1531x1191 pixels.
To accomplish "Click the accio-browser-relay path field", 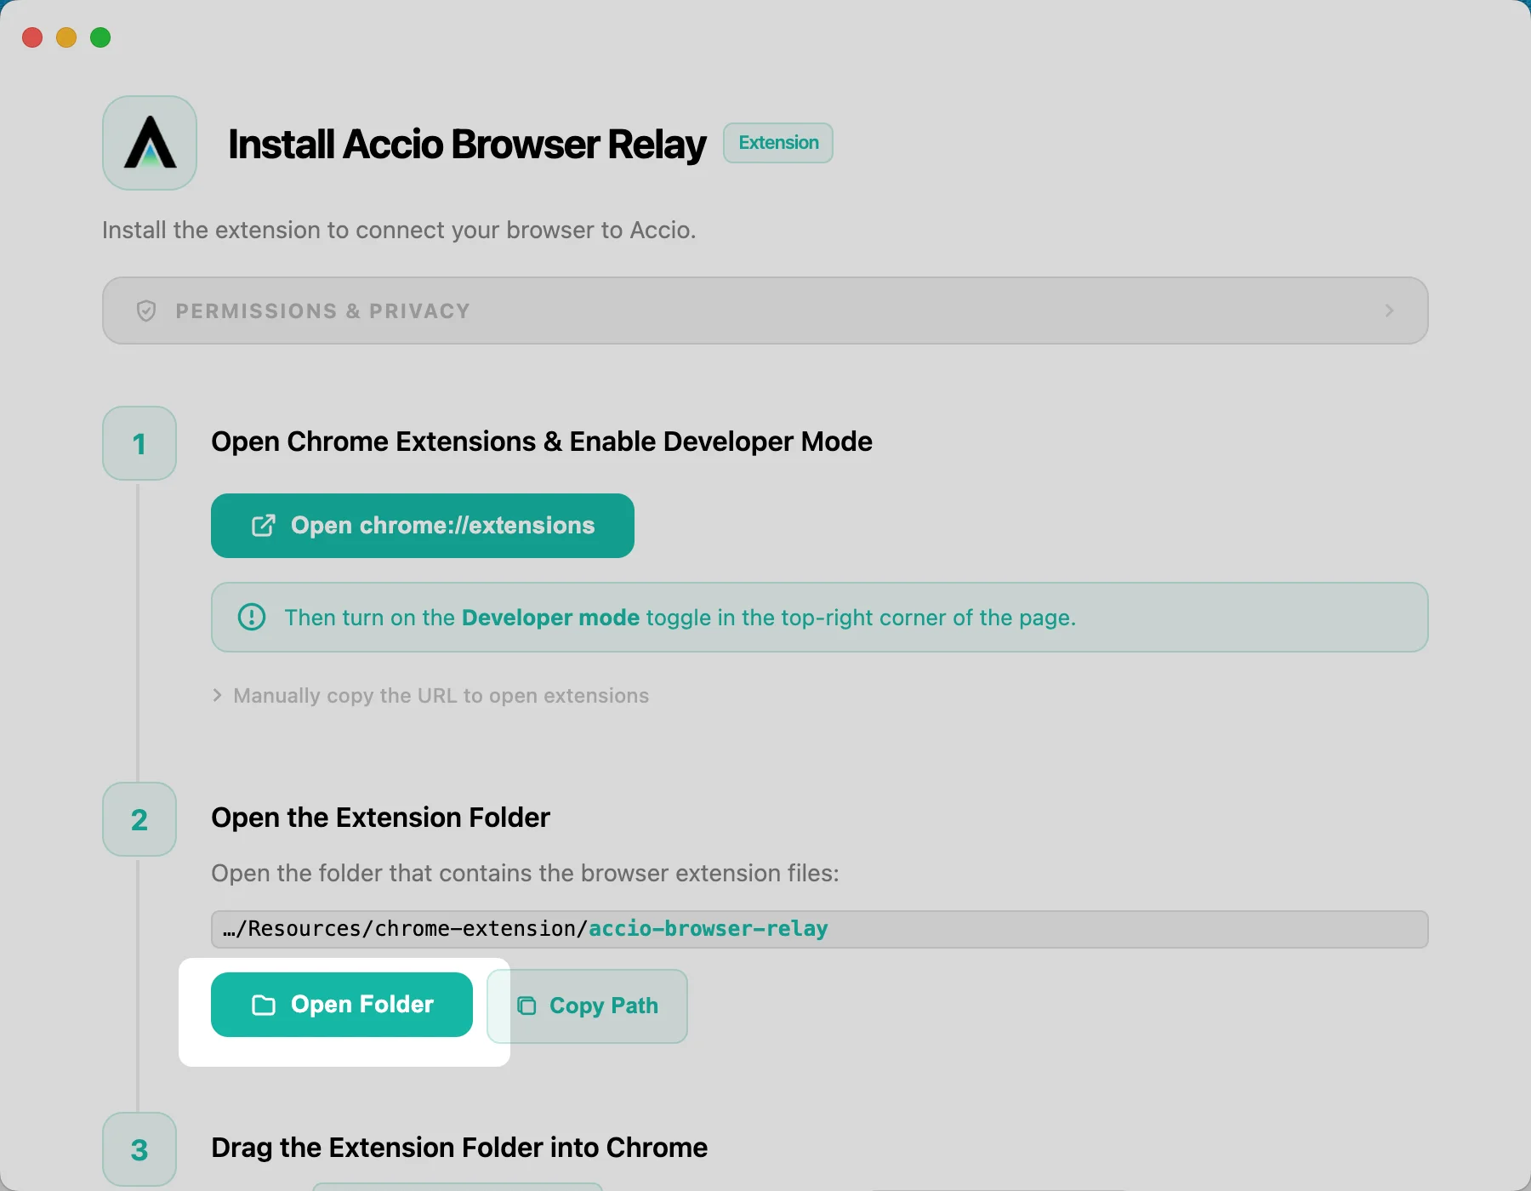I will click(x=819, y=929).
